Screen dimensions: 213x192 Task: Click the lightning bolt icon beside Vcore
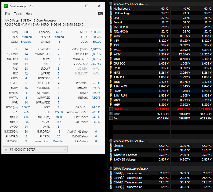tap(111, 36)
